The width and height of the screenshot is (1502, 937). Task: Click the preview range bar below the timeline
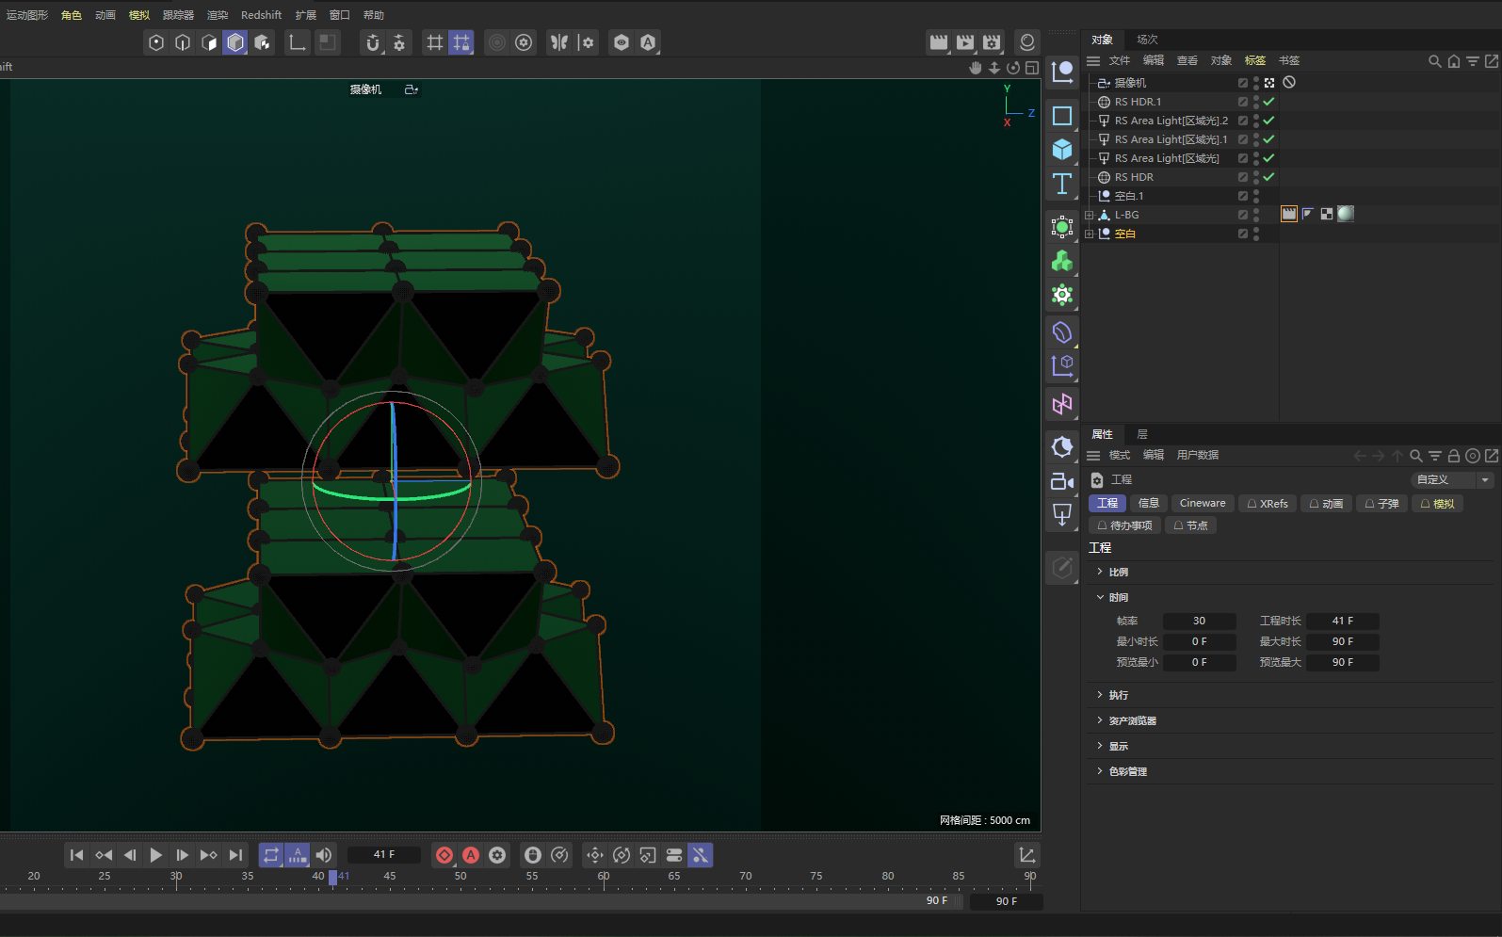pos(480,901)
